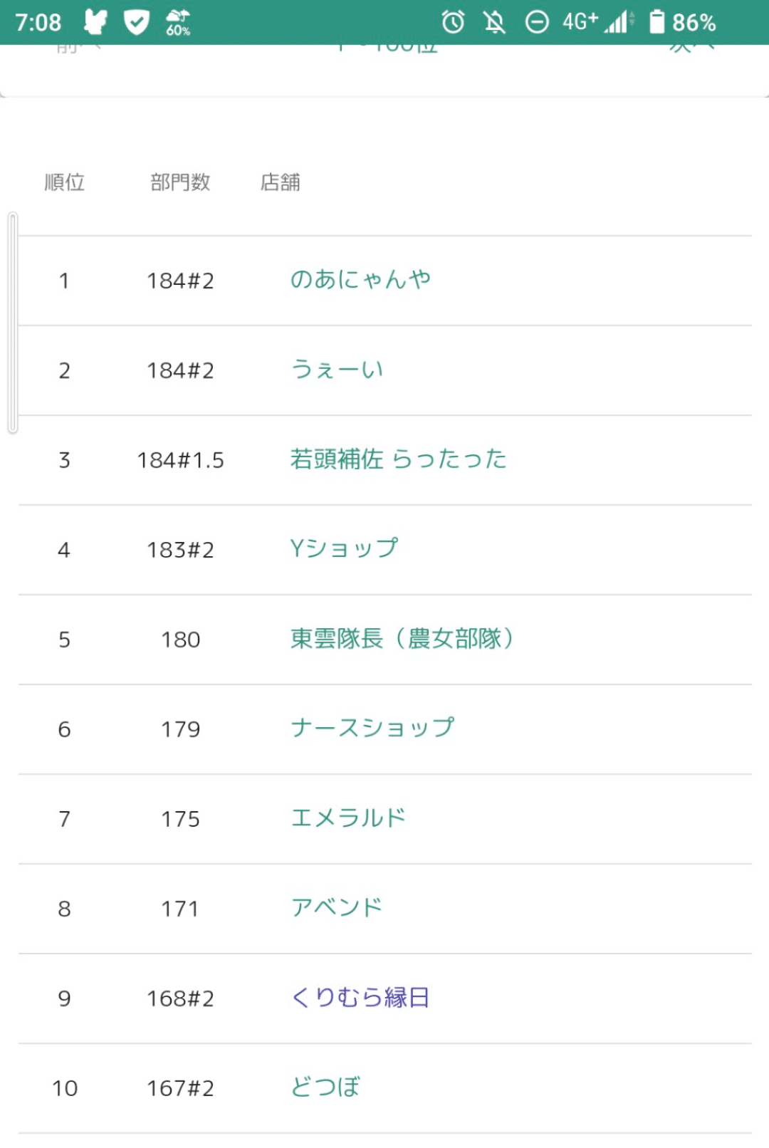Open shop link 若頭補佐 らったった
Image resolution: width=769 pixels, height=1148 pixels.
[x=398, y=459]
